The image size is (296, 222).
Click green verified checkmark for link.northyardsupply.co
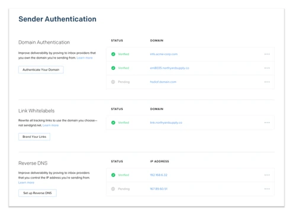click(x=113, y=123)
